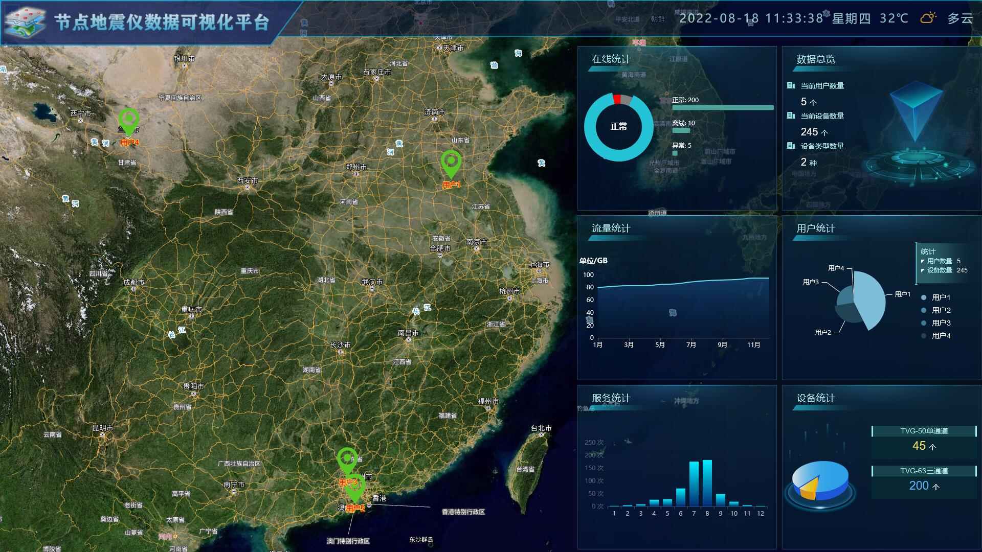Viewport: 982px width, 552px height.
Task: Click the date-time 2022-08-18 11:33:38
Action: pyautogui.click(x=751, y=18)
